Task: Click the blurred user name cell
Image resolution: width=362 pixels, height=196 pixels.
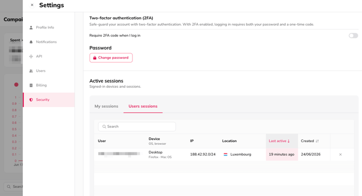Action: click(x=119, y=154)
